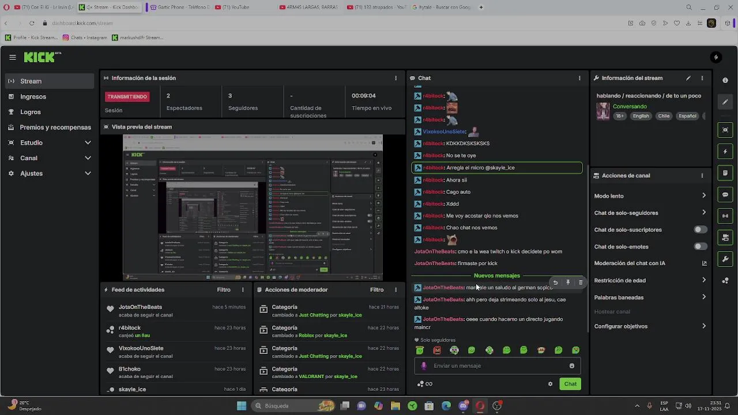Toggle Chat de solo-emotes switch
The image size is (738, 415).
(x=701, y=247)
